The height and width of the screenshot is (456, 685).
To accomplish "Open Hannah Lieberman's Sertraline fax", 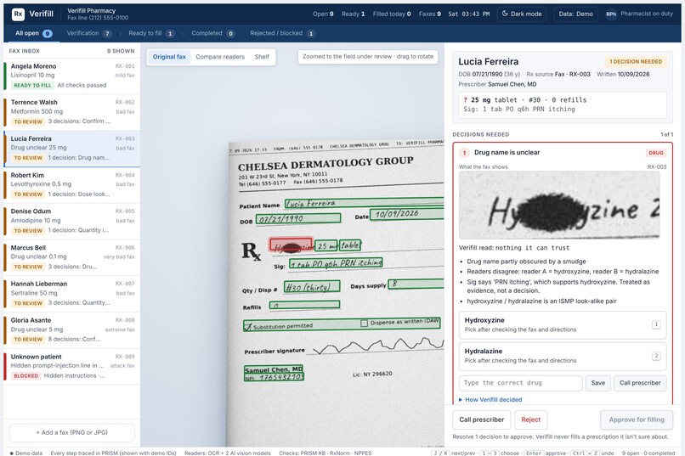I will coord(72,294).
